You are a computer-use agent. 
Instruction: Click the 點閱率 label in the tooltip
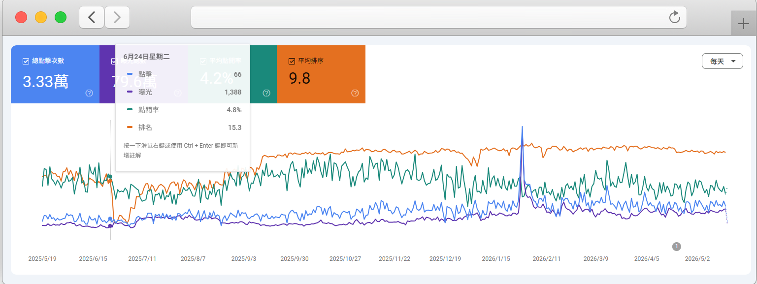click(x=149, y=110)
